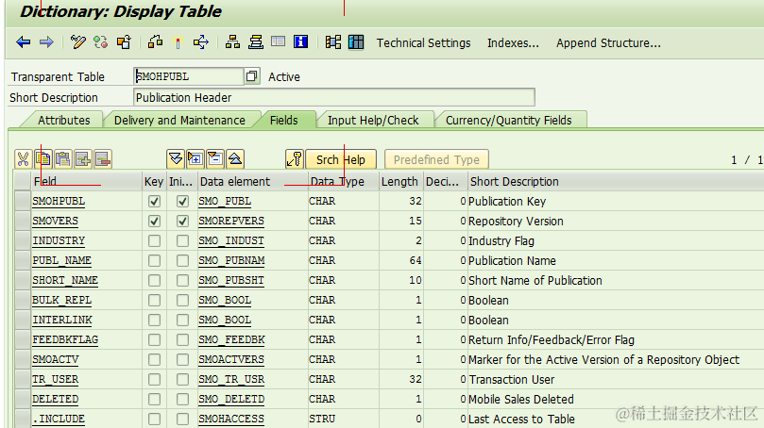Toggle Key checkbox for DELETED field
The image size is (764, 428).
(155, 399)
